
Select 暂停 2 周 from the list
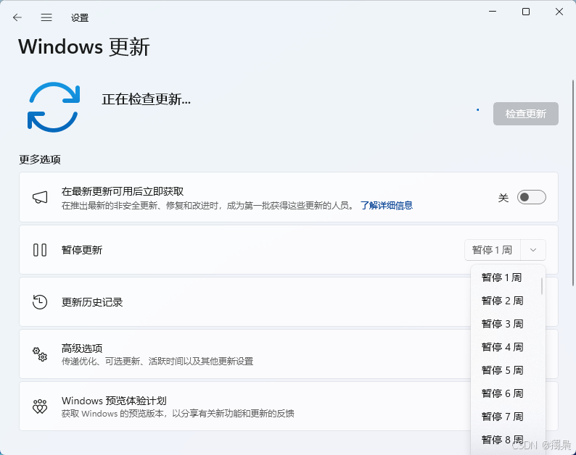tap(502, 301)
